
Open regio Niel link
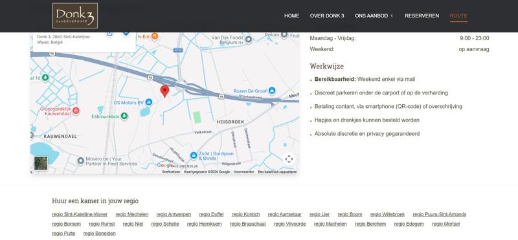point(133,224)
